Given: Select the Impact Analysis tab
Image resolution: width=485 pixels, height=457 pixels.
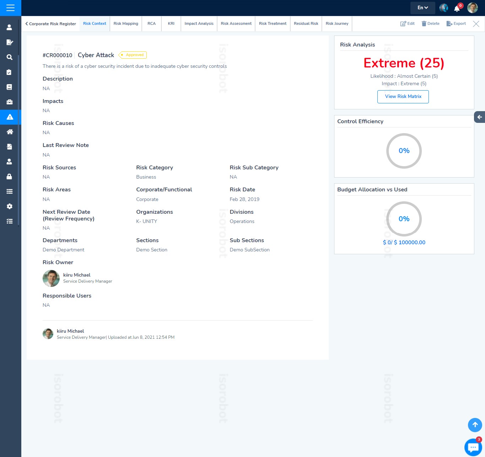Looking at the screenshot, I should point(199,23).
